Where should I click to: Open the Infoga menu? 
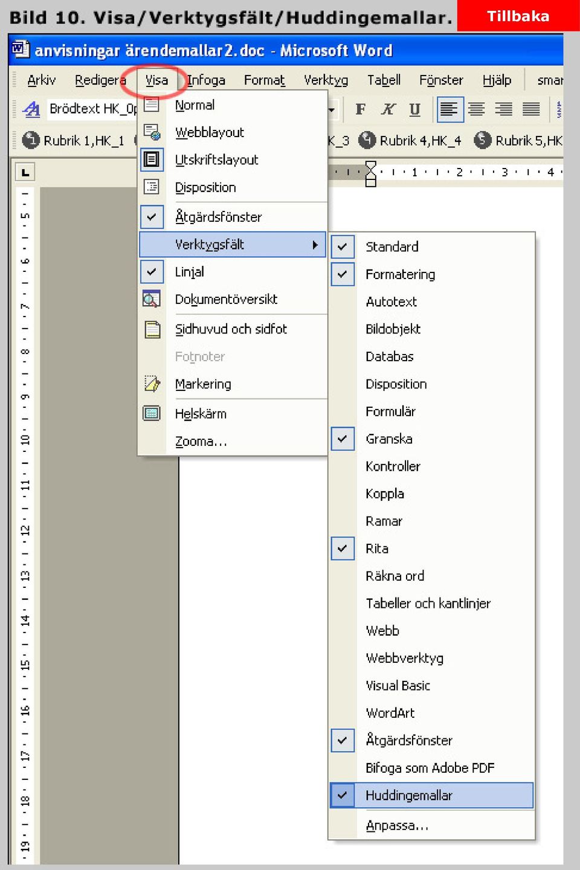point(206,80)
